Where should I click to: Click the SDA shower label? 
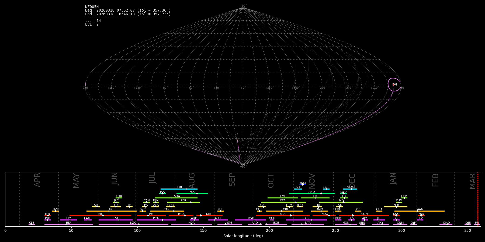(x=177, y=196)
